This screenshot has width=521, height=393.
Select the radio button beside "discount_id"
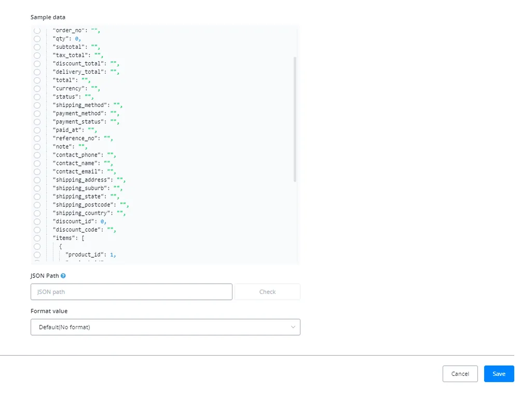click(x=37, y=221)
